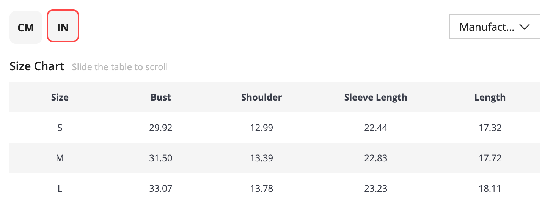This screenshot has height=211, width=553.
Task: Click the Size column header
Action: 60,97
